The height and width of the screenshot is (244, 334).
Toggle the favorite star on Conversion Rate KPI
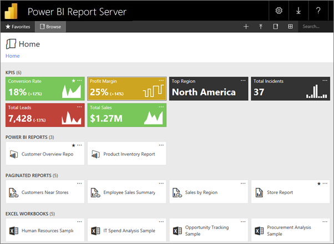(73, 81)
